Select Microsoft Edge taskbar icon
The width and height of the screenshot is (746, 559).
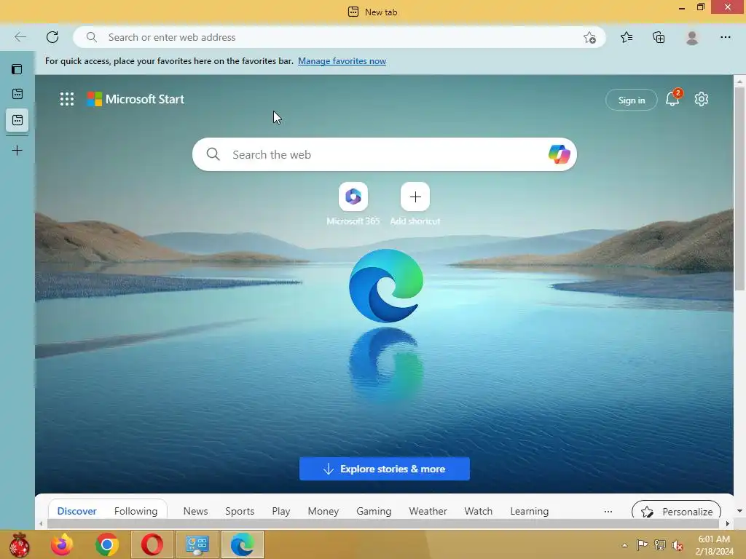(242, 544)
